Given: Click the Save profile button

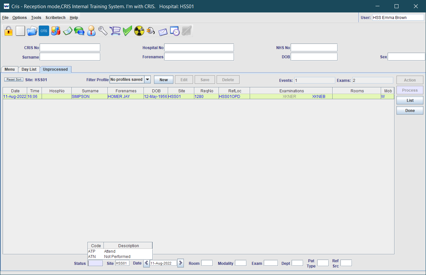Looking at the screenshot, I should 205,80.
